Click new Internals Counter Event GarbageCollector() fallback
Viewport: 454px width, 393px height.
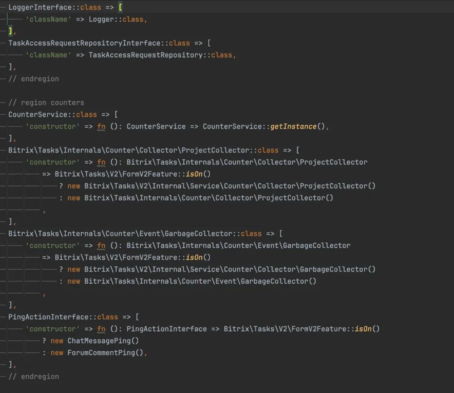click(192, 281)
